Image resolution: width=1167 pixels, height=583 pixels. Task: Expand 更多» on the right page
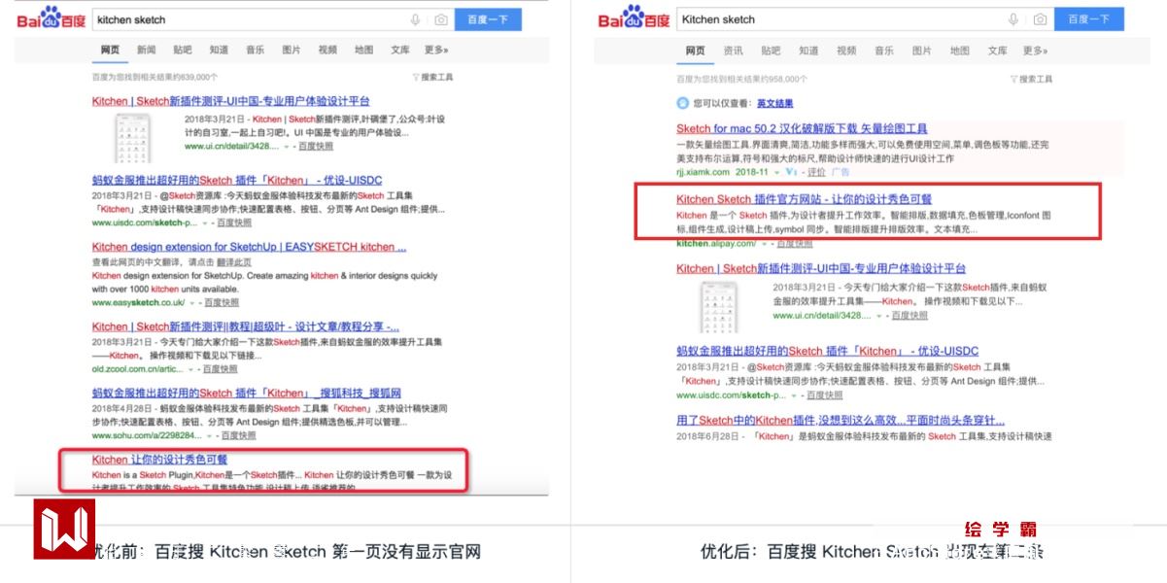[x=1035, y=51]
